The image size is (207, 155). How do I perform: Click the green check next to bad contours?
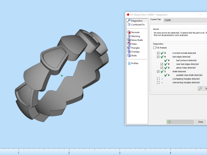point(166,60)
